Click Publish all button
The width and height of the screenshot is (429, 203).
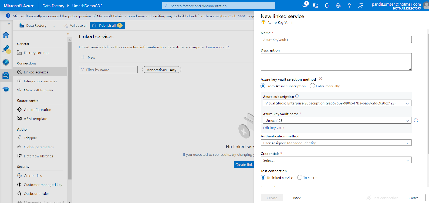pos(107,25)
